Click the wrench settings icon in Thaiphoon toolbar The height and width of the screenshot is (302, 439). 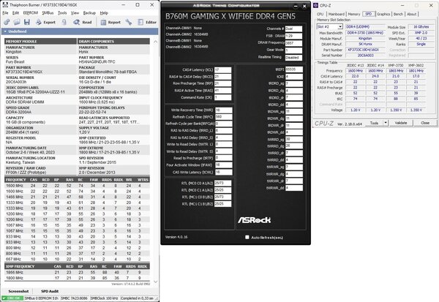pos(129,22)
